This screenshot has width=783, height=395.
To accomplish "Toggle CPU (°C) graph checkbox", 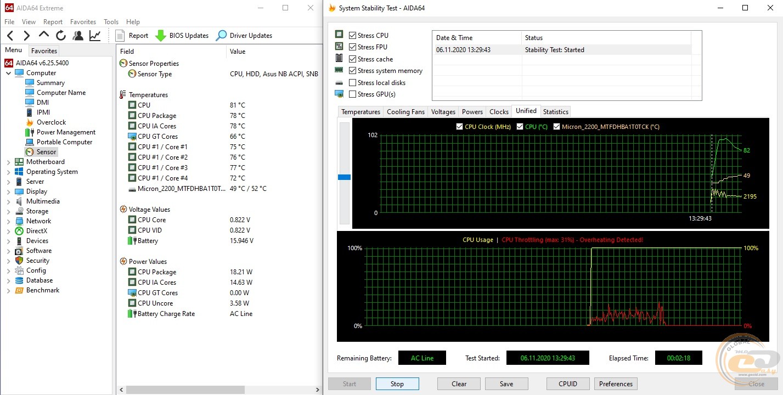I will [x=520, y=127].
